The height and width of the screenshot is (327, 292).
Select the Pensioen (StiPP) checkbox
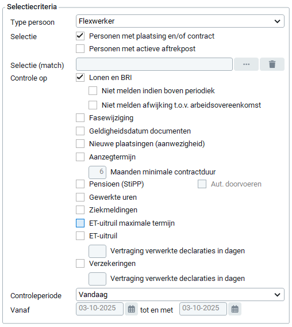(x=80, y=184)
